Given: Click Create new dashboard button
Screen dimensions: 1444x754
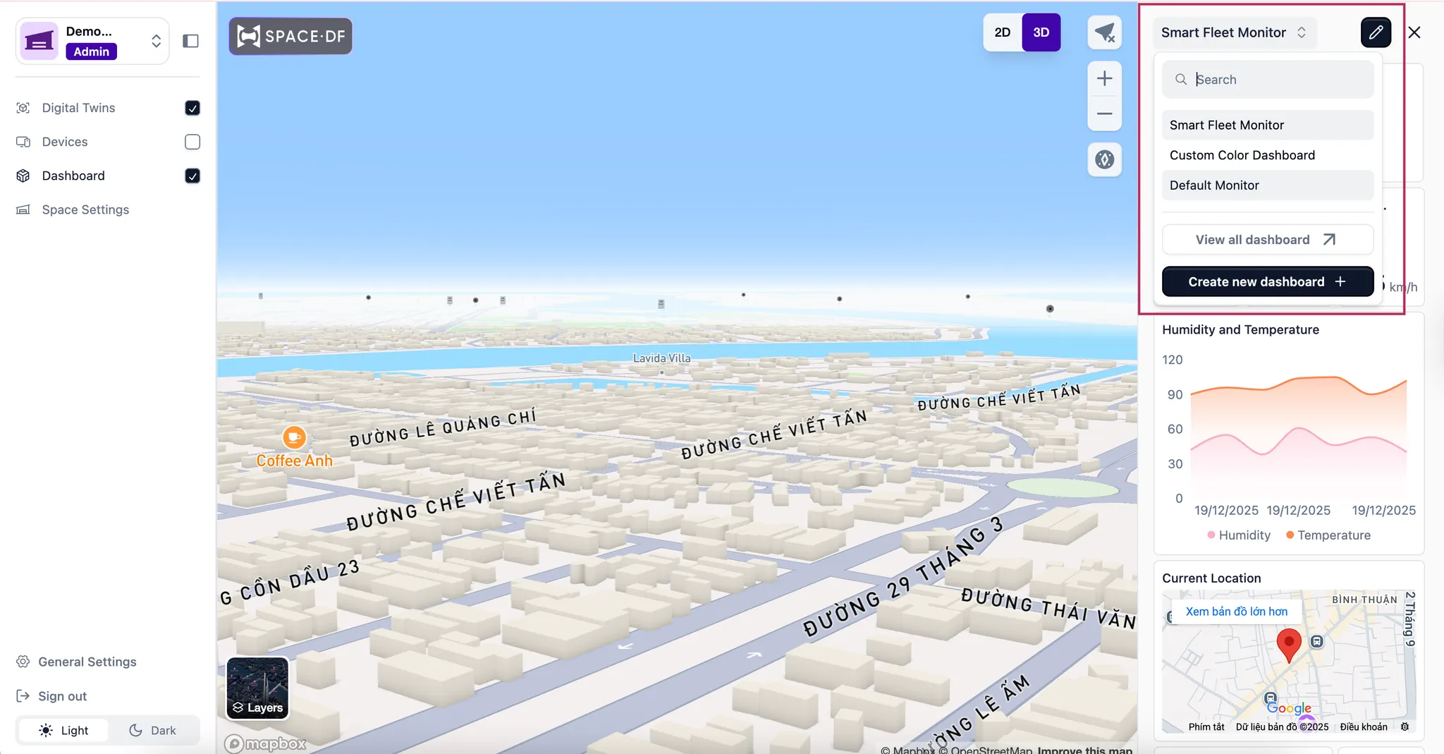Looking at the screenshot, I should tap(1267, 281).
